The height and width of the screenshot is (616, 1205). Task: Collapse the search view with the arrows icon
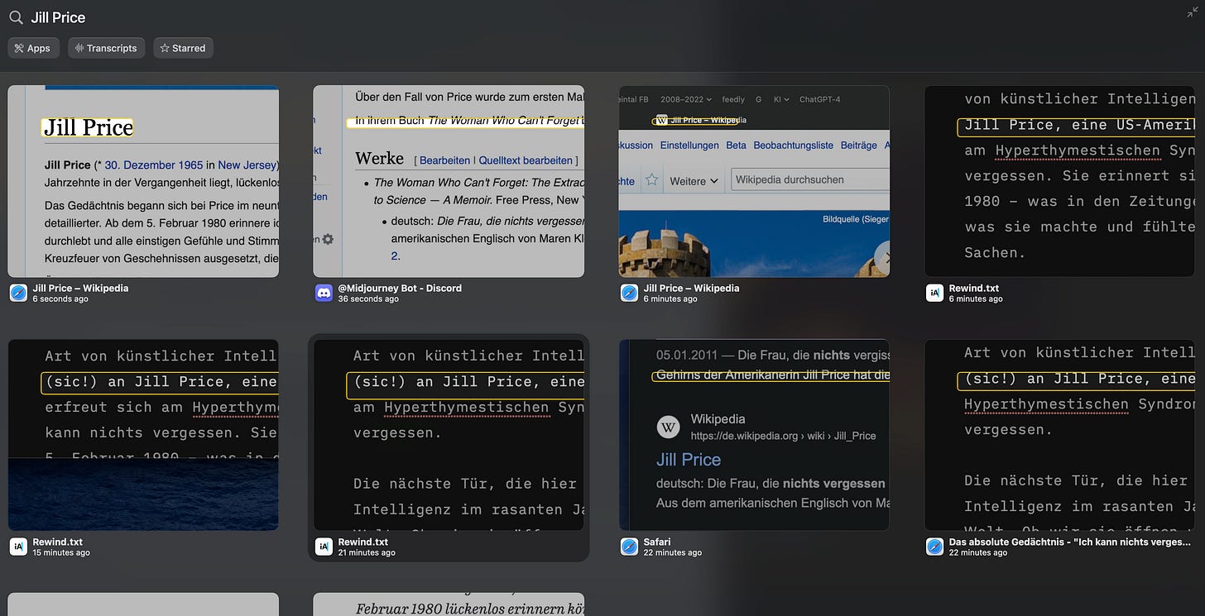1192,12
